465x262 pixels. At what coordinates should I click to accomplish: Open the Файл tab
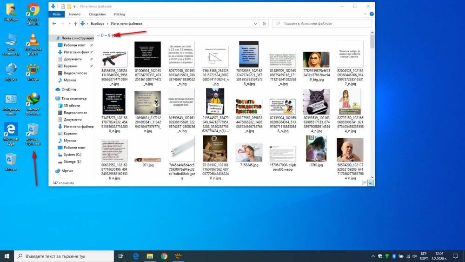click(x=56, y=14)
